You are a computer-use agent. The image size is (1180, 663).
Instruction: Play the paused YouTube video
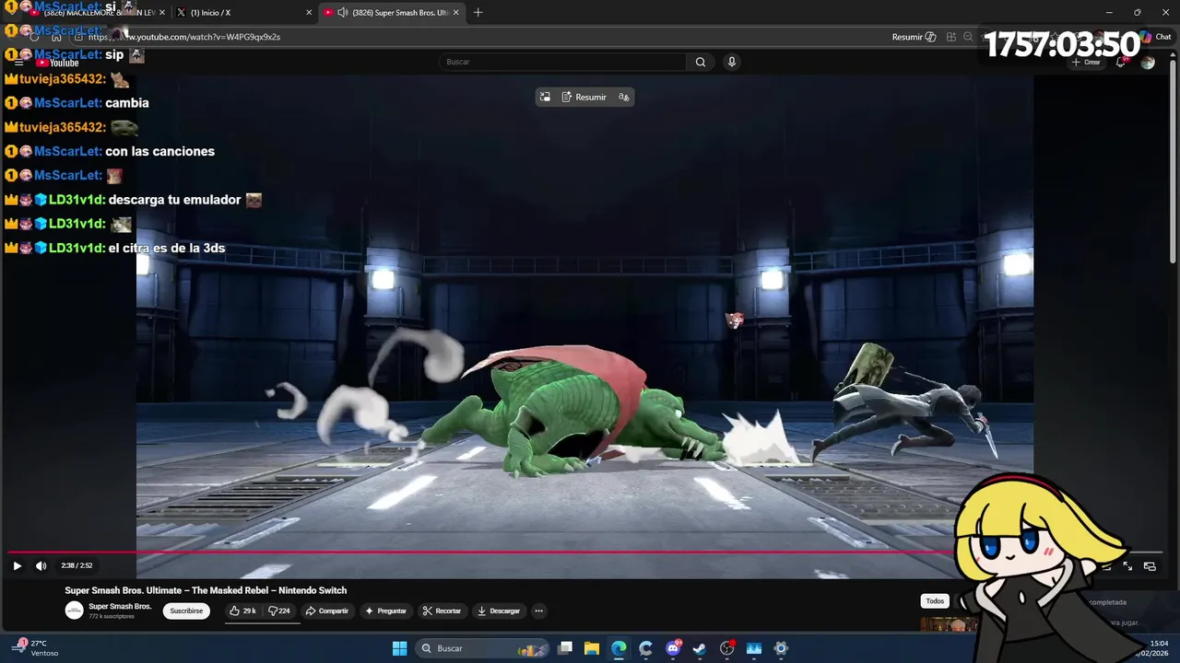[17, 565]
